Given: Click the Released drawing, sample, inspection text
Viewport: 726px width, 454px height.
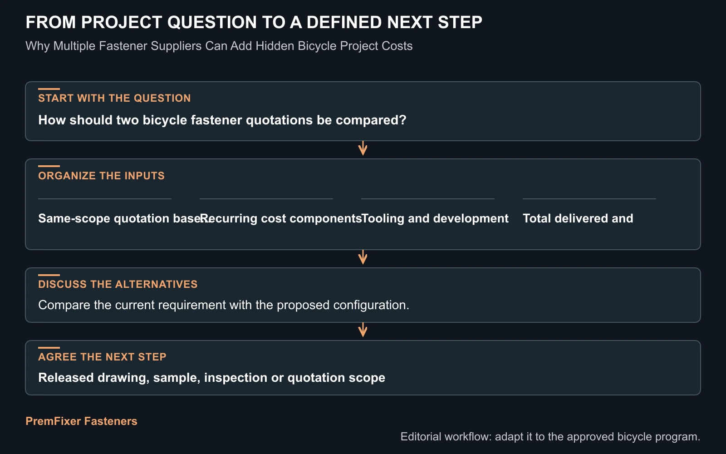Looking at the screenshot, I should coord(211,378).
